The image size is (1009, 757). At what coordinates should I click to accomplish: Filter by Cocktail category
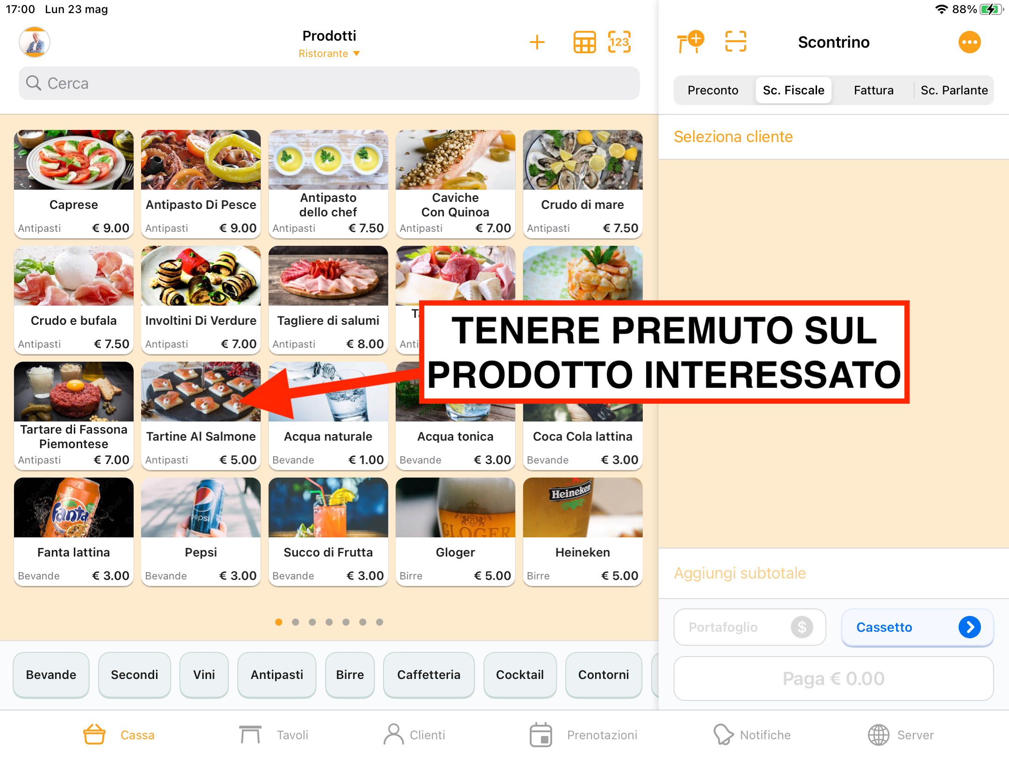[520, 675]
